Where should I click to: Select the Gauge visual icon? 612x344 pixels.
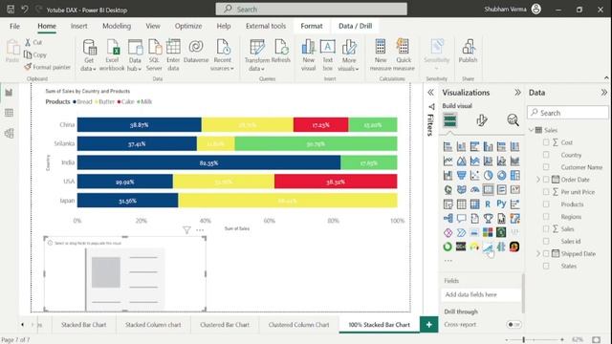pos(474,189)
